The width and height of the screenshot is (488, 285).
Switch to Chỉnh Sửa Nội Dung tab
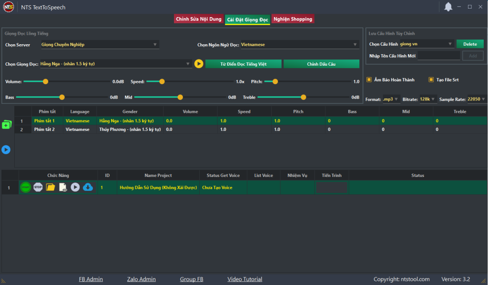tap(199, 19)
